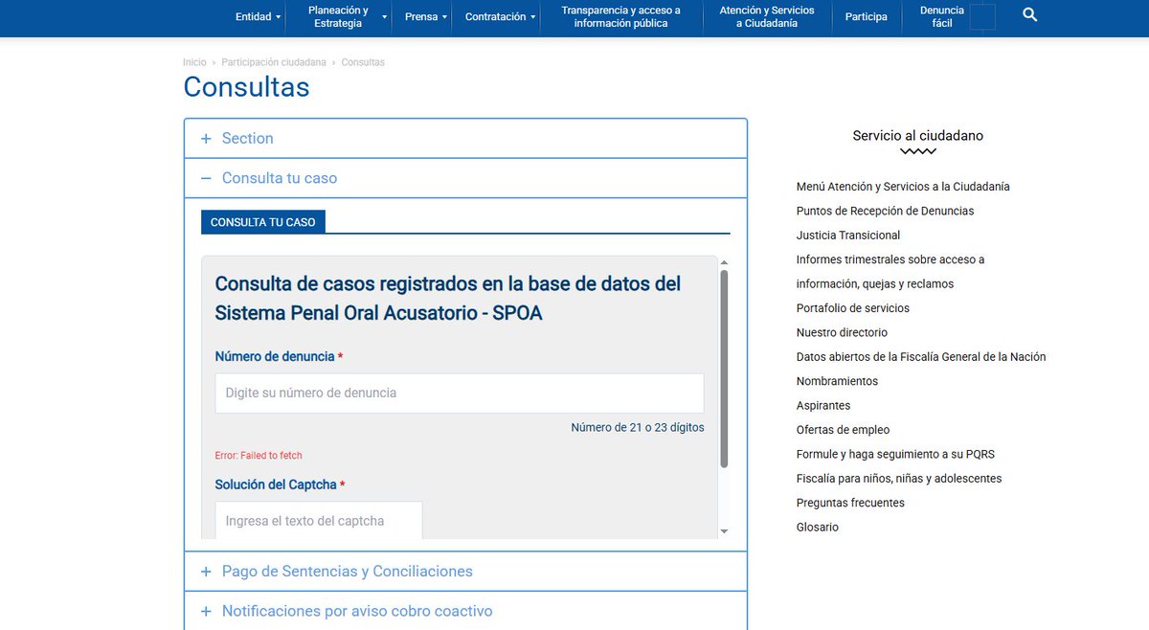
Task: Open the Contratación dropdown menu
Action: tap(501, 16)
